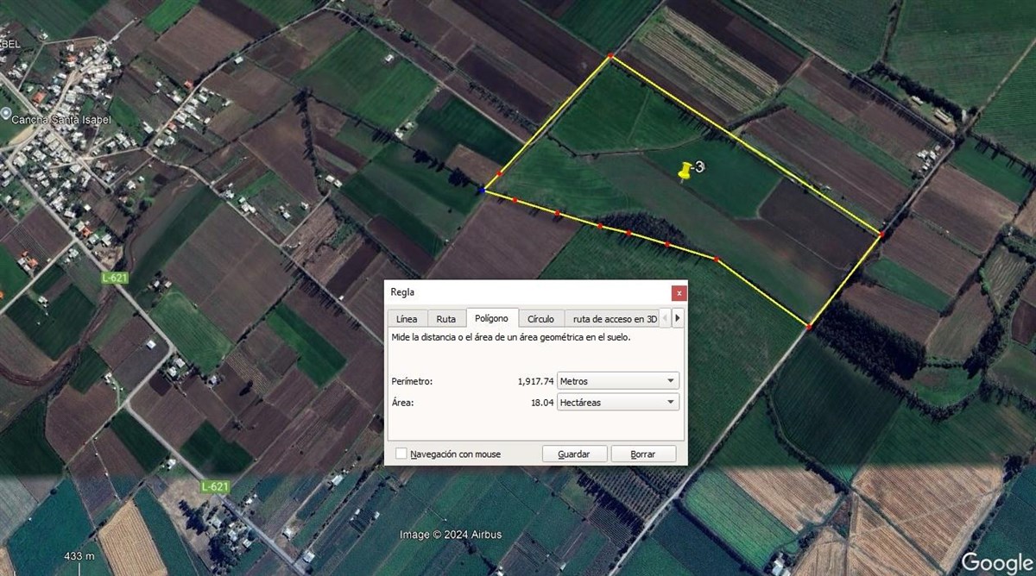The image size is (1036, 576).
Task: Enable the Navegación con mouse checkbox
Action: tap(401, 454)
